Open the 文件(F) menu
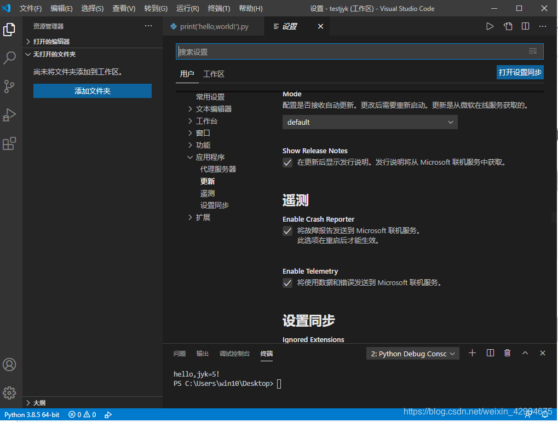This screenshot has height=422, width=558. click(31, 9)
